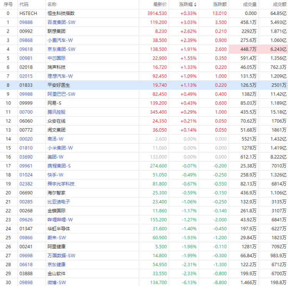This screenshot has height=286, width=288.
Task: Open the 阿里巴巴-SW stock link
Action: tap(61, 94)
